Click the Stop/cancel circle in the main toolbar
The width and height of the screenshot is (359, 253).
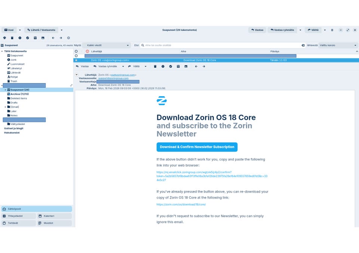click(x=68, y=38)
